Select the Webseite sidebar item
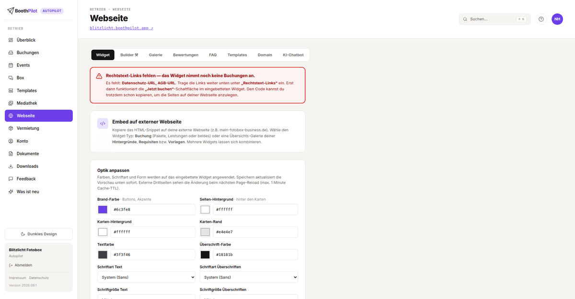Viewport: 575px width, 299px height. pos(39,116)
